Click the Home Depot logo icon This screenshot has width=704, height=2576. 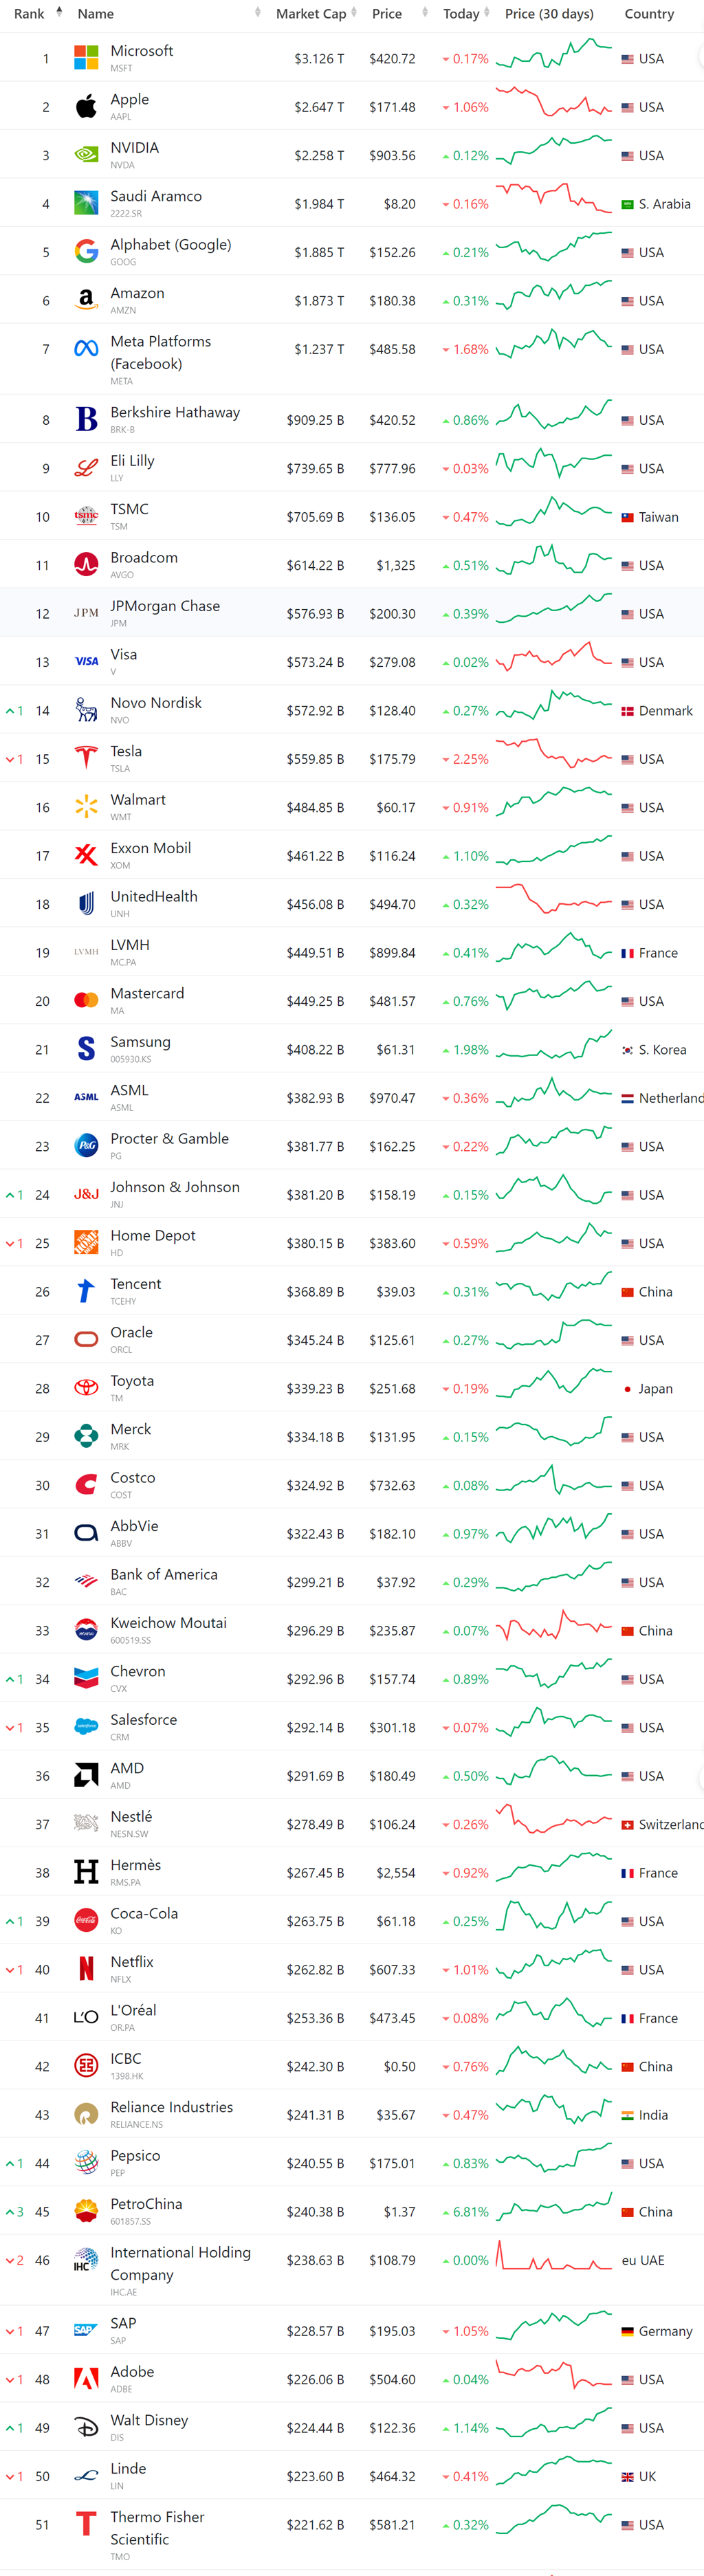(86, 1243)
